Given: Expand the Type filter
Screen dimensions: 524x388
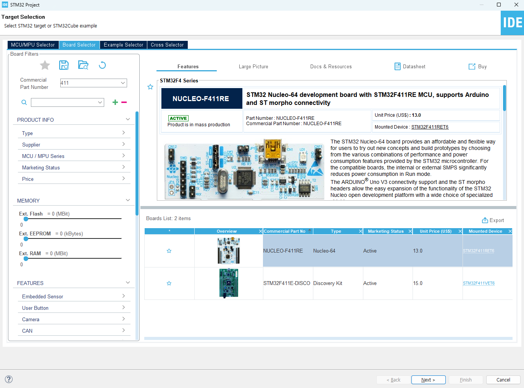Looking at the screenshot, I should tap(124, 133).
